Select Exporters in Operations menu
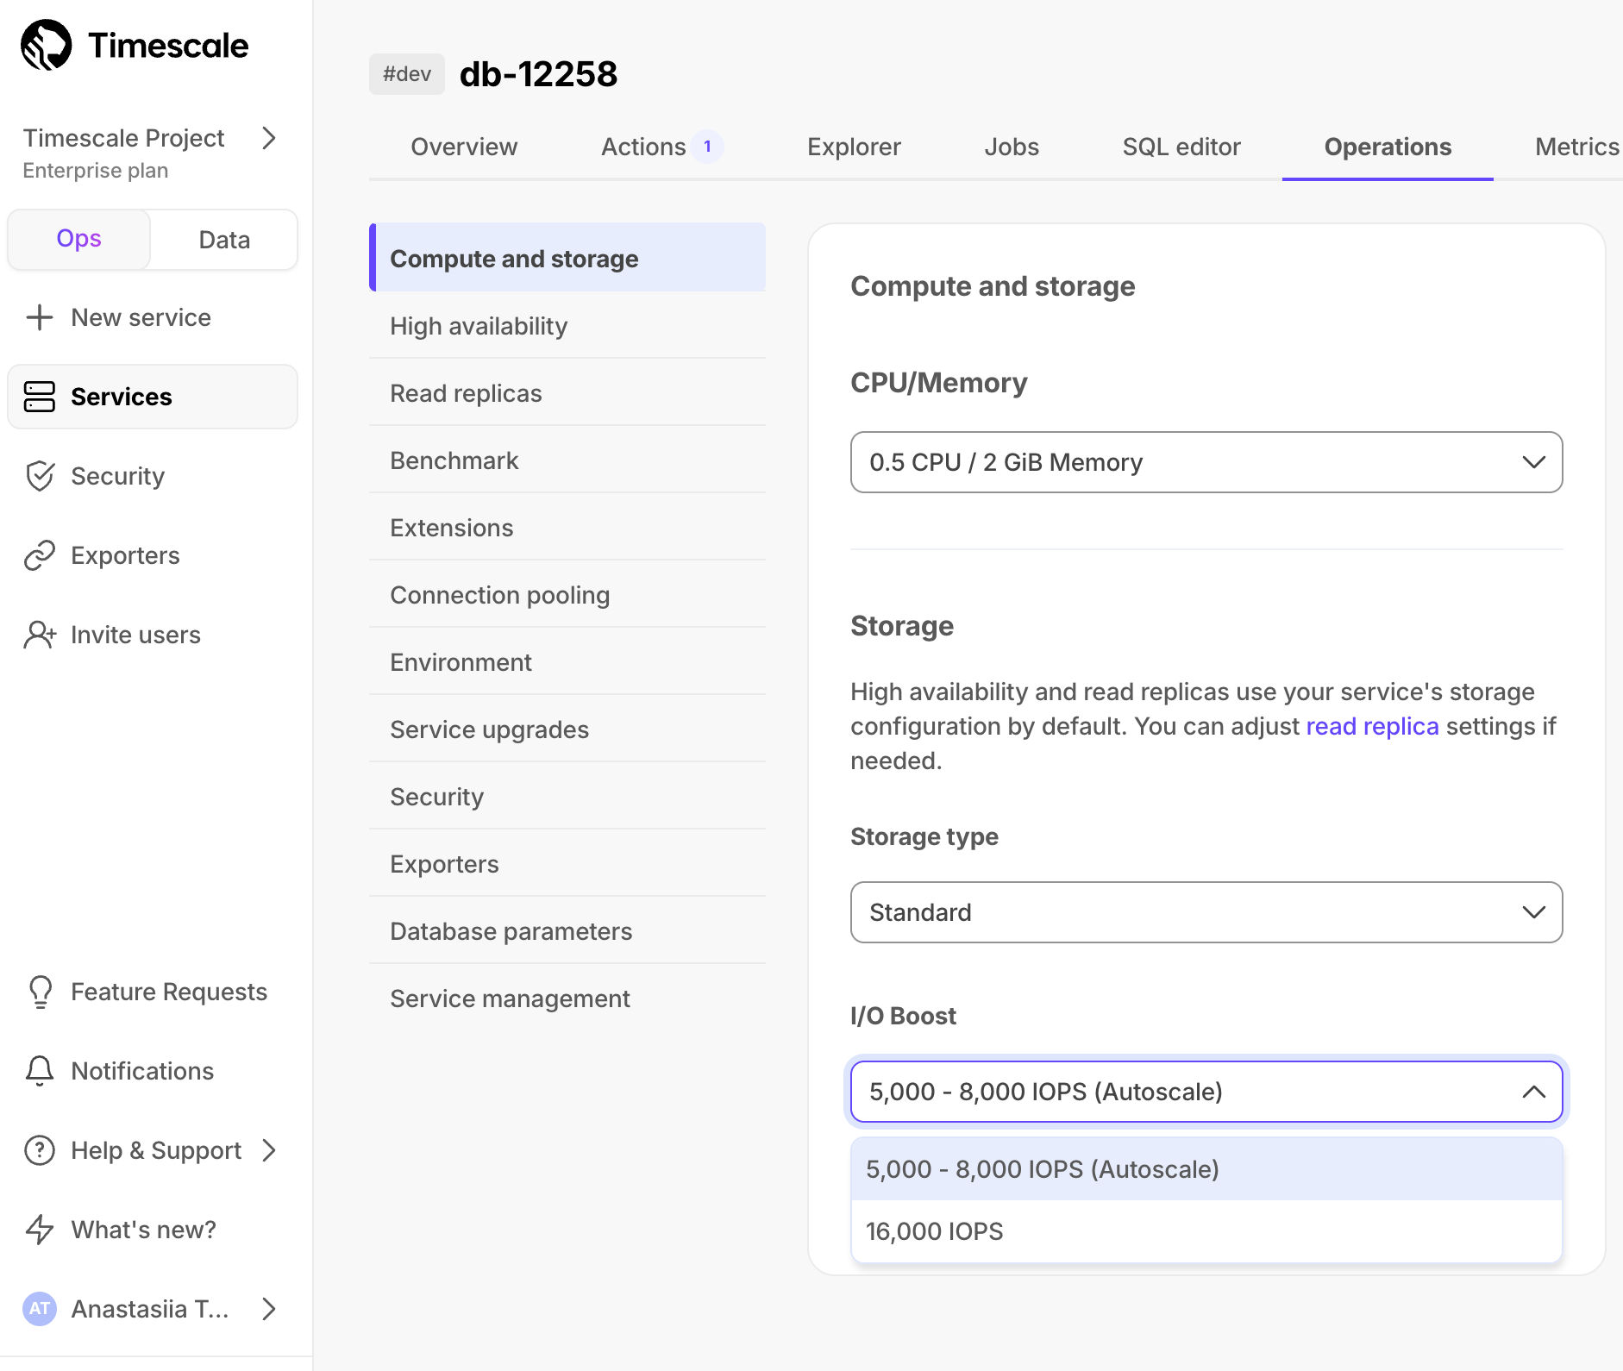 coord(567,864)
